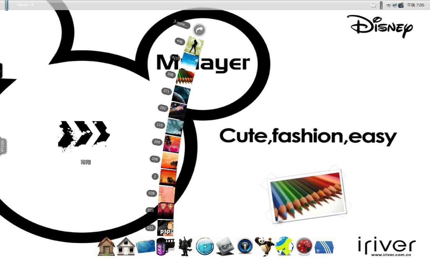The width and height of the screenshot is (430, 269).
Task: Open stack thumbnail labeled 210
Action: [x=175, y=127]
